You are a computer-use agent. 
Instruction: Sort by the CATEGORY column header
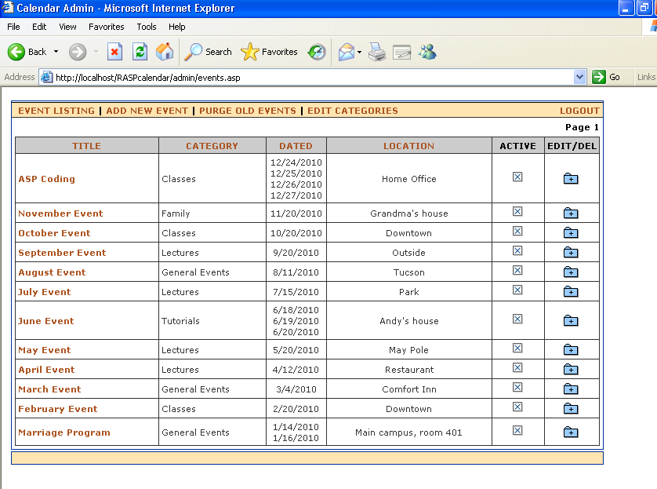point(212,146)
